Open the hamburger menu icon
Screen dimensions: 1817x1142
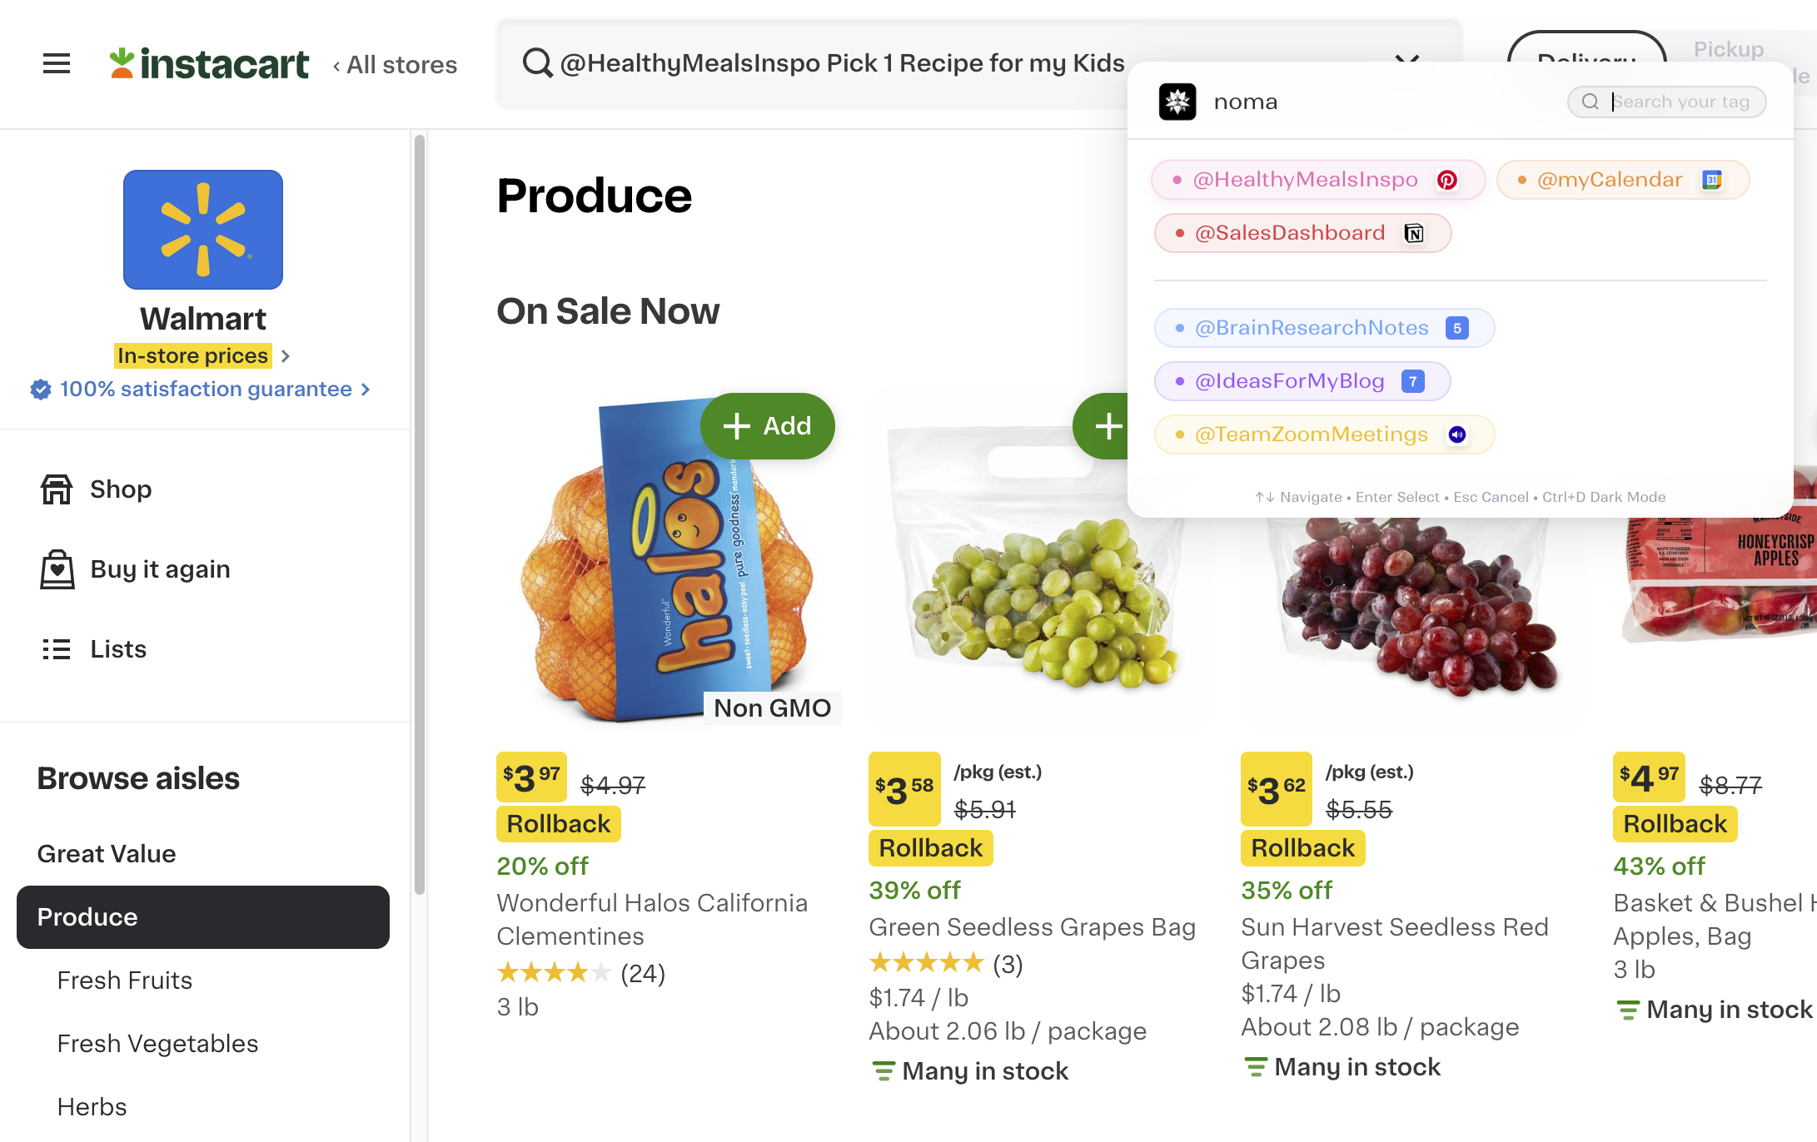tap(57, 63)
